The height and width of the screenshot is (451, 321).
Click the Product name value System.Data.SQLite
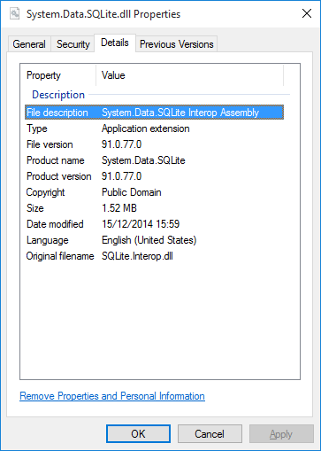[143, 160]
